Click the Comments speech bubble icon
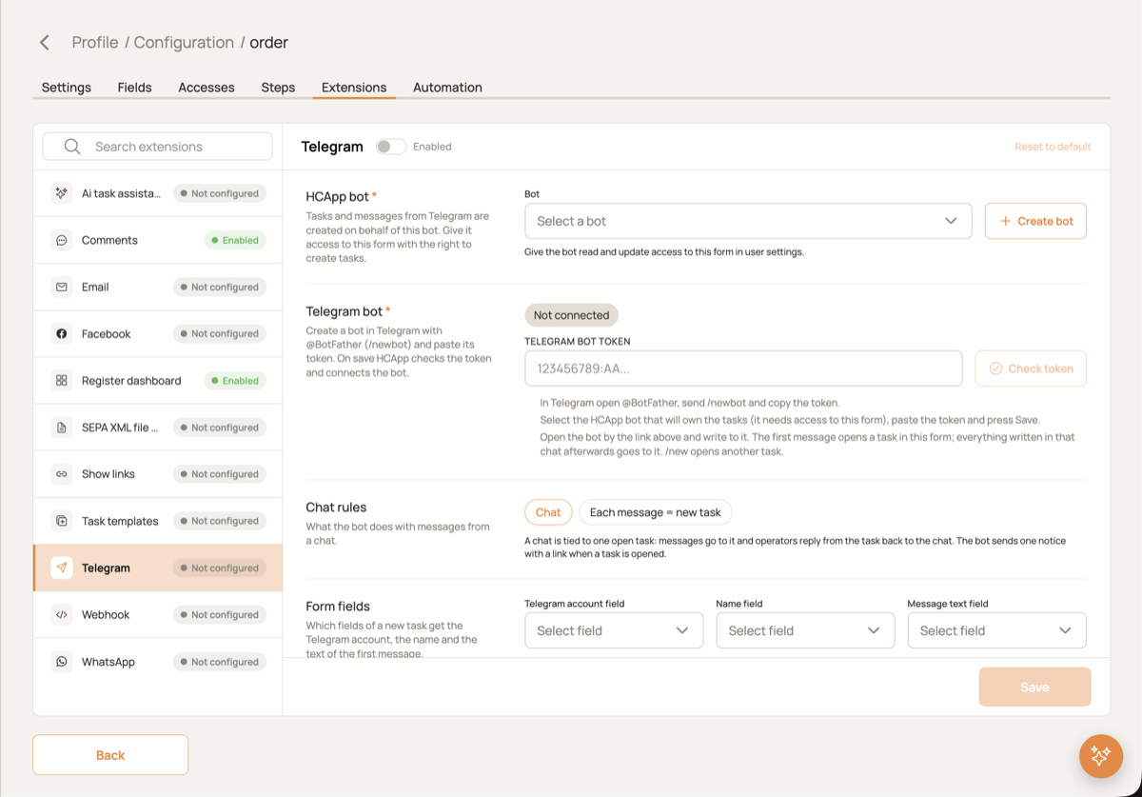 click(62, 240)
